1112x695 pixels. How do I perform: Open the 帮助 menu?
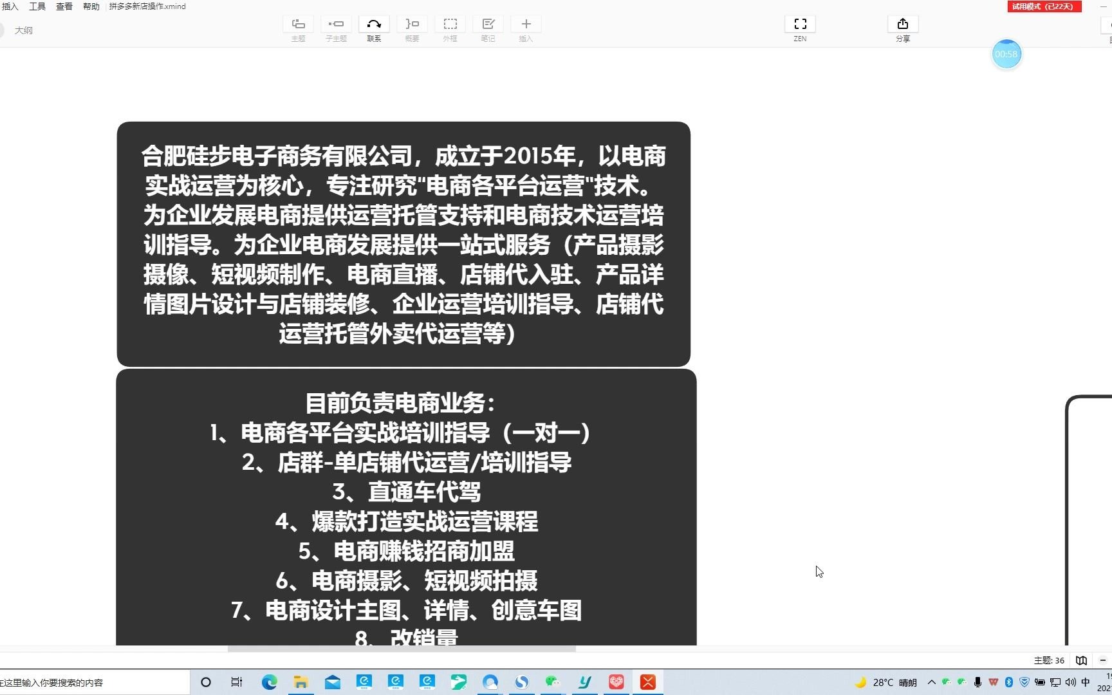(91, 6)
